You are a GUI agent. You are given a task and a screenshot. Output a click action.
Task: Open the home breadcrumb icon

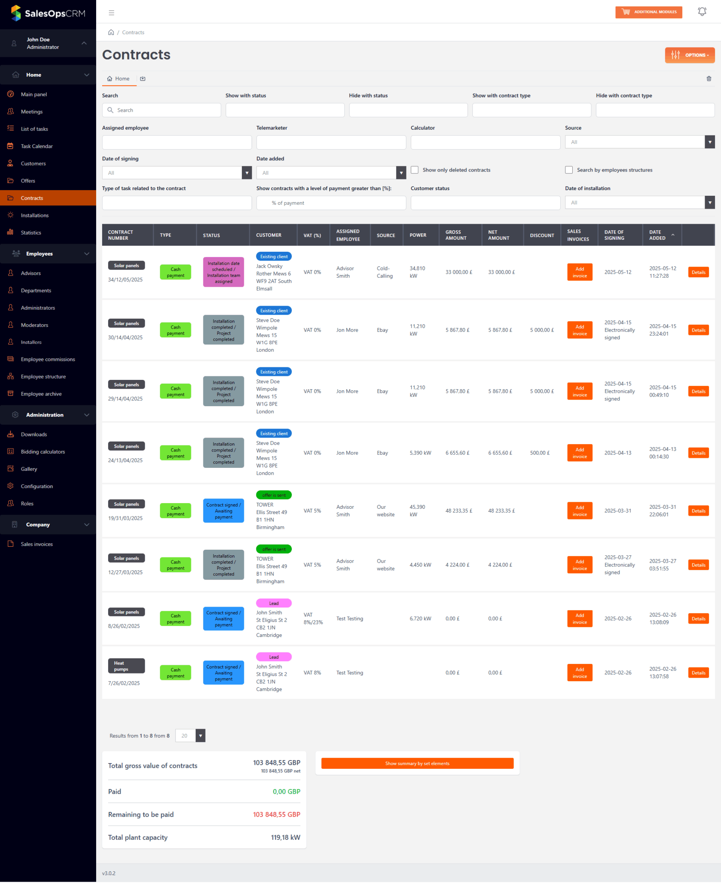tap(111, 32)
